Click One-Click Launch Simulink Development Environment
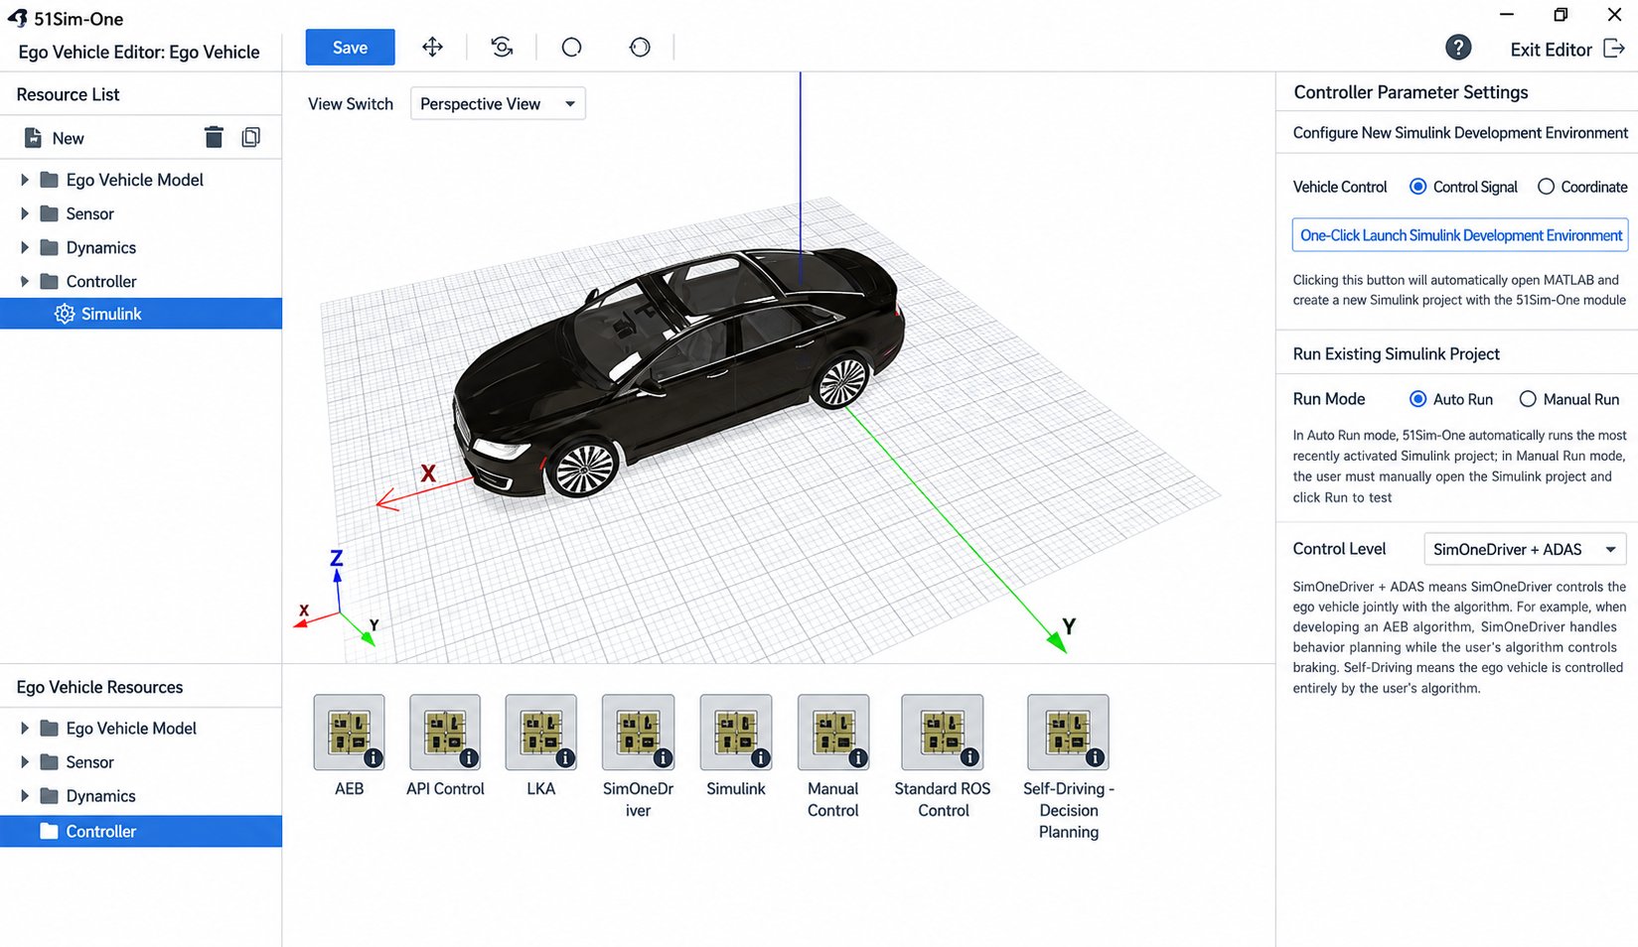This screenshot has height=947, width=1638. 1460,235
